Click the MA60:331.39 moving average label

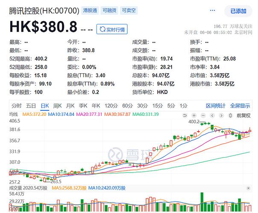146,114
